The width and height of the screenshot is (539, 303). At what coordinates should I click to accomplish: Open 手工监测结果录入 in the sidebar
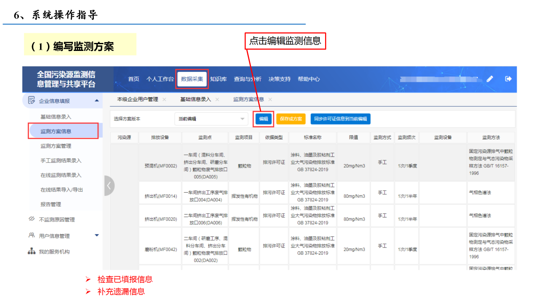tap(61, 160)
